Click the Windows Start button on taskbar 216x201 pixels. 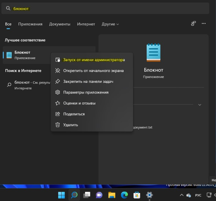pyautogui.click(x=62, y=195)
